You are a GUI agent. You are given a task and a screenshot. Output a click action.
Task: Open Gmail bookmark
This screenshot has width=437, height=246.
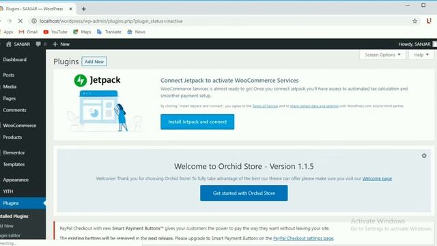28,32
